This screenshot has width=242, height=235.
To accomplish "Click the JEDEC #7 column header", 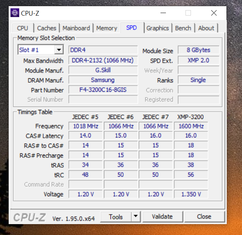I will point(155,117).
